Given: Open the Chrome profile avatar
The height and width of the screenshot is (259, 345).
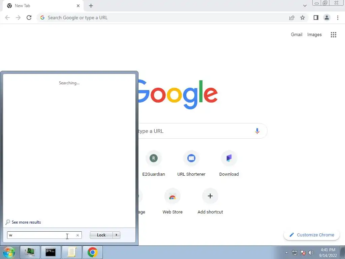Looking at the screenshot, I should pyautogui.click(x=327, y=18).
